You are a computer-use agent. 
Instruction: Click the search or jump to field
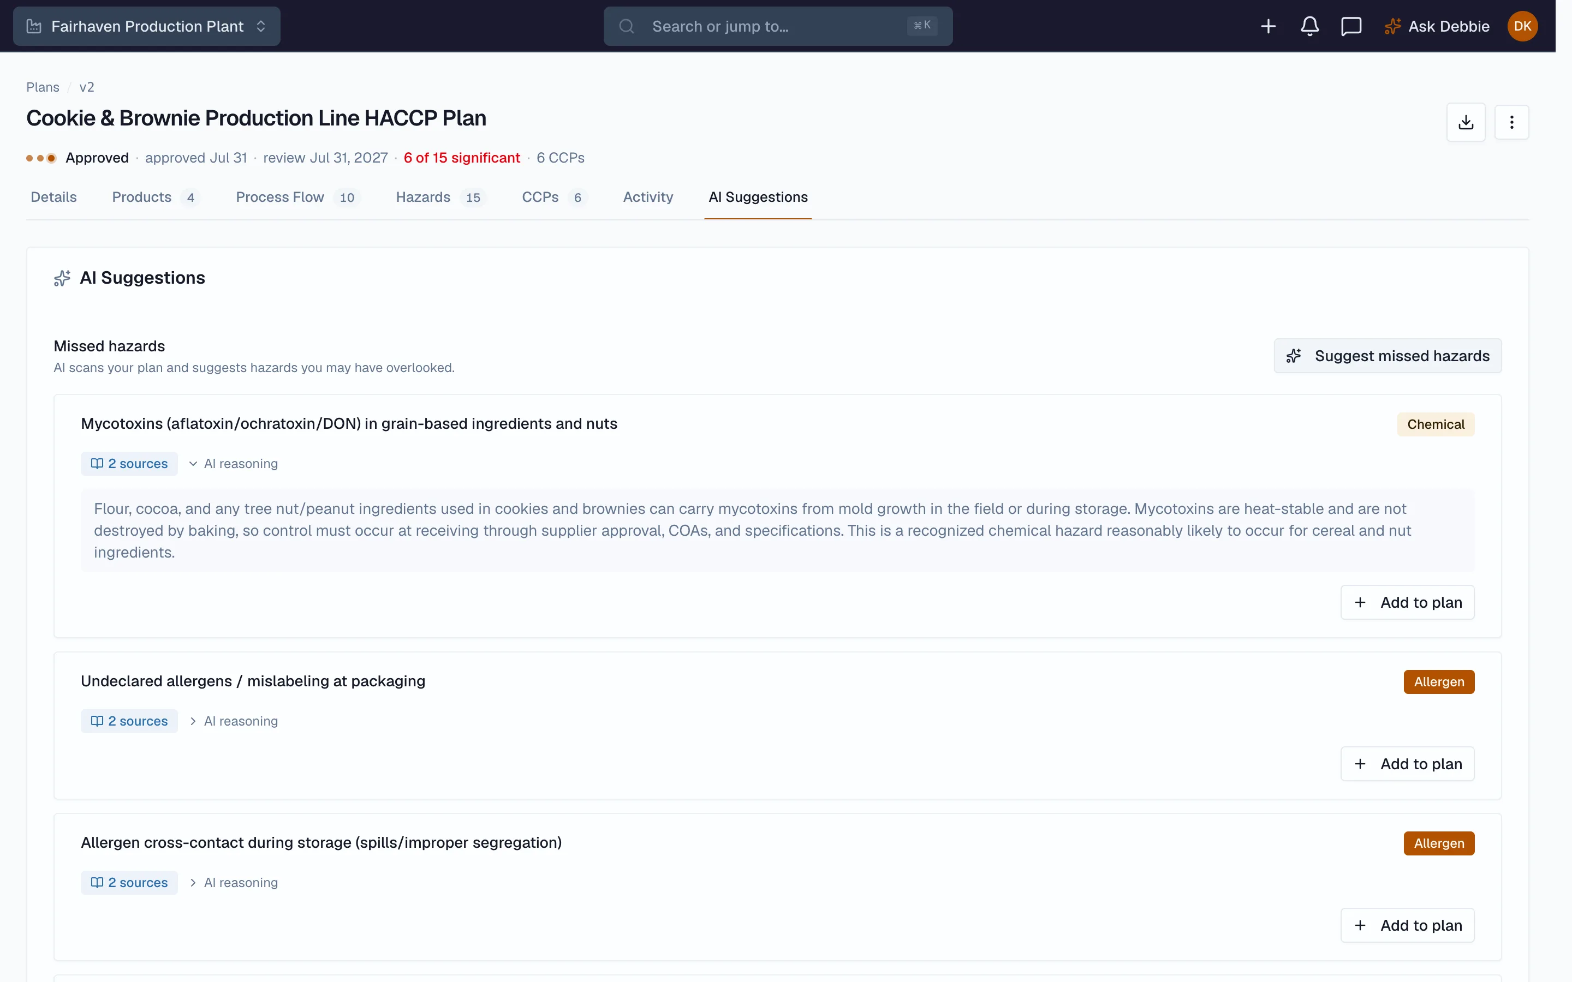click(778, 26)
